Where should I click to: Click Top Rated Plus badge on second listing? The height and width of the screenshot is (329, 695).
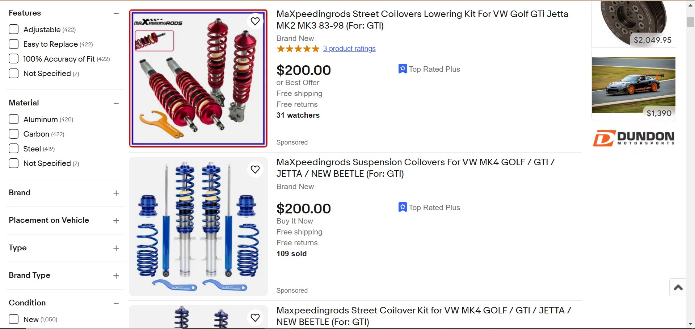429,207
